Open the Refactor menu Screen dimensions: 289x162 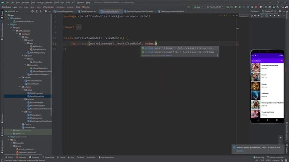point(49,3)
